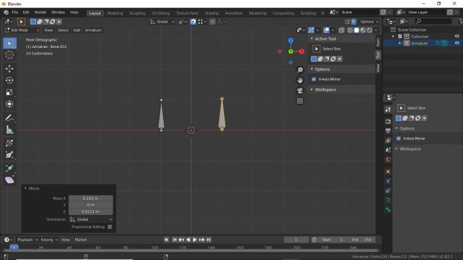Click the pan view hand icon
The width and height of the screenshot is (463, 260).
pos(300,80)
